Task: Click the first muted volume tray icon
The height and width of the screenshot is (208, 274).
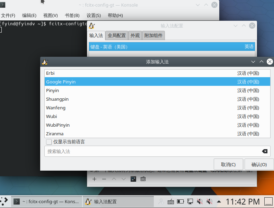Action: [x=200, y=201]
